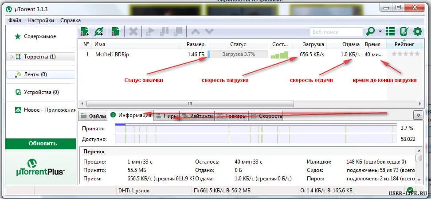Sort by the Время column header
The width and height of the screenshot is (431, 199).
[374, 44]
